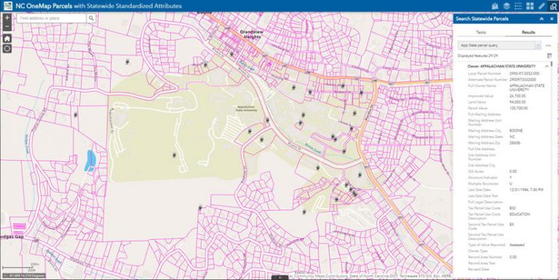Toggle the Search Statewide Parcels widget icon

553,7
